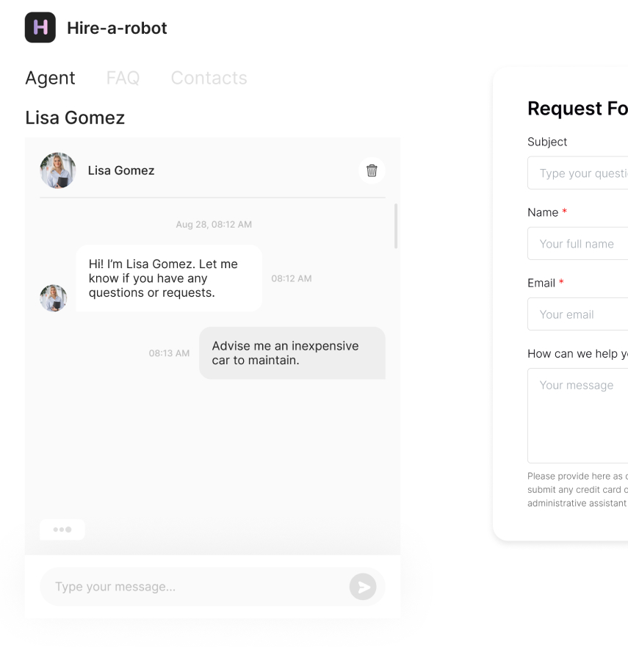Click the small avatar beside the greeting message
This screenshot has width=628, height=661.
53,298
